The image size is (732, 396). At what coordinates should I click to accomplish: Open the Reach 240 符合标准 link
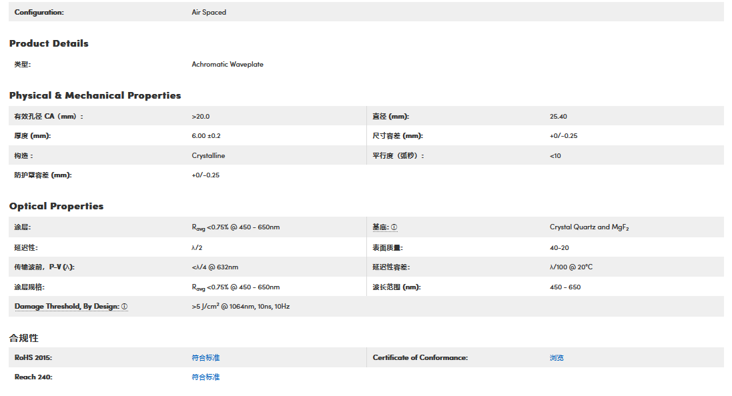[x=206, y=377]
